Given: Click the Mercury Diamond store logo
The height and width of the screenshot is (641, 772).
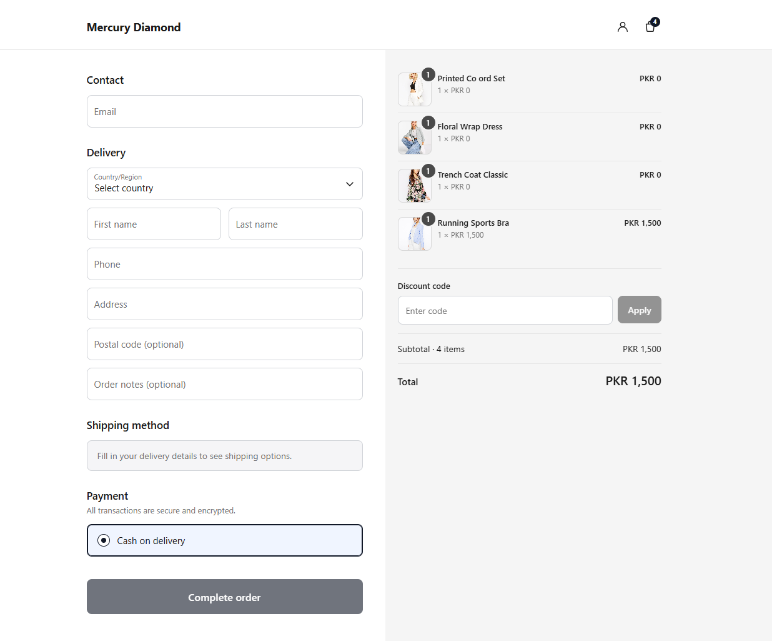Looking at the screenshot, I should [x=134, y=28].
